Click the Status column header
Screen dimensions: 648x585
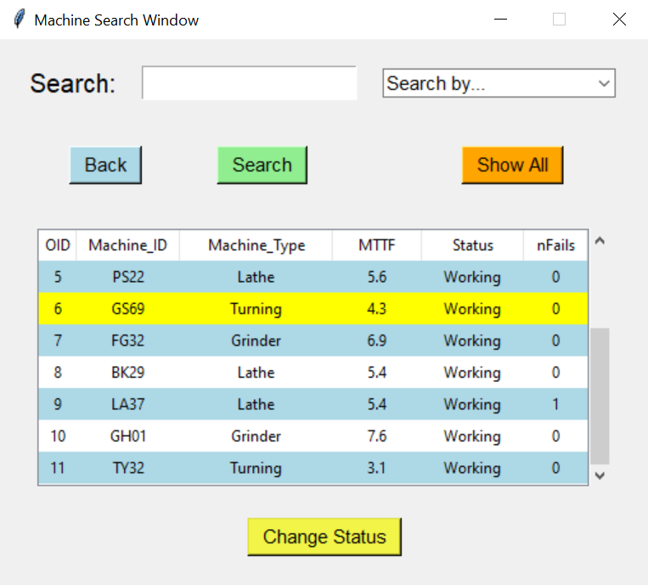coord(472,245)
